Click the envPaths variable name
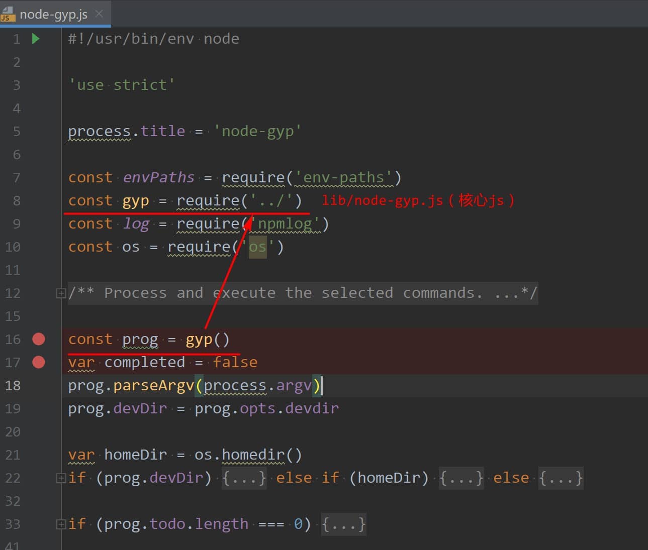 click(158, 177)
